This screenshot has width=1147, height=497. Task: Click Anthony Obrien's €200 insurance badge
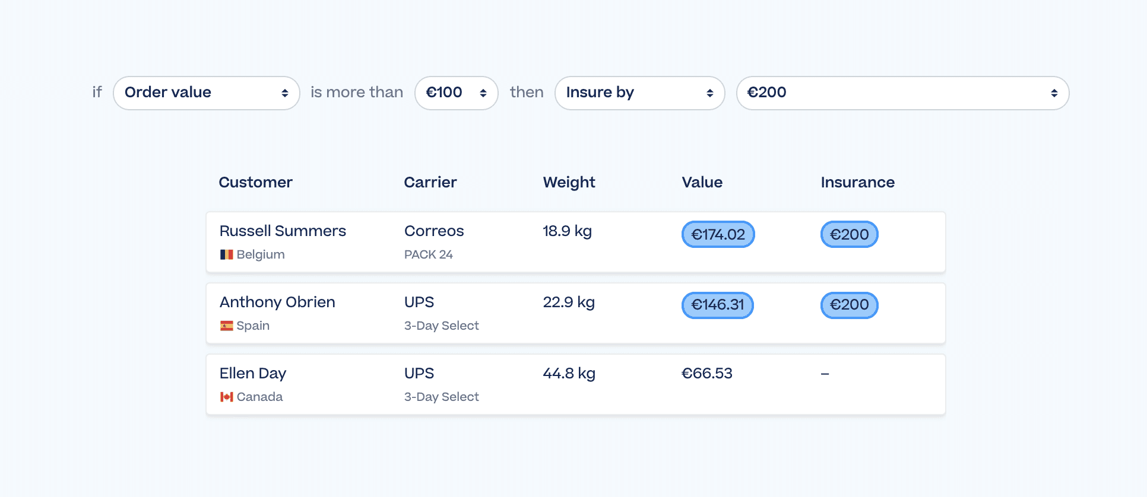point(849,305)
